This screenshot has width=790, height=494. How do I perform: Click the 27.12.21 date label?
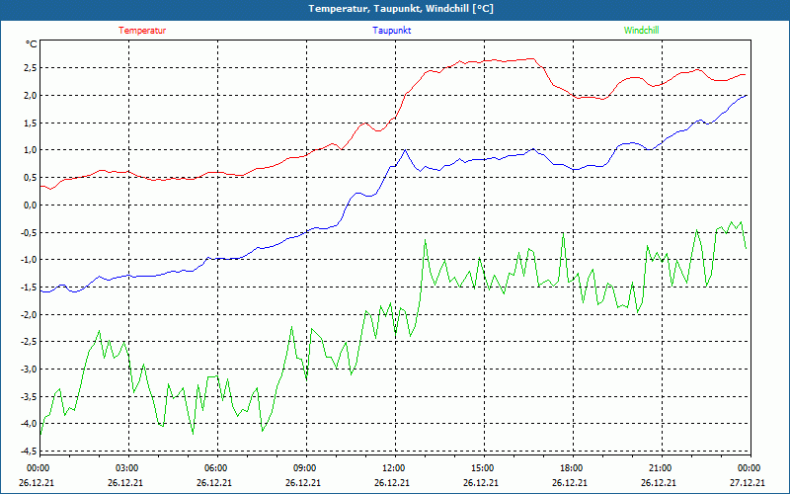tap(748, 483)
